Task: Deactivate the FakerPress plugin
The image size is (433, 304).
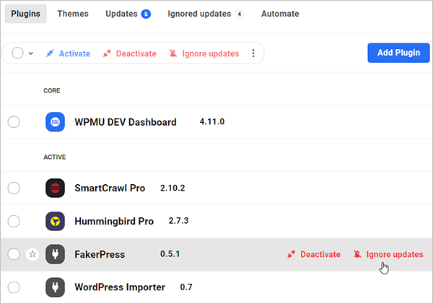Action: click(314, 254)
